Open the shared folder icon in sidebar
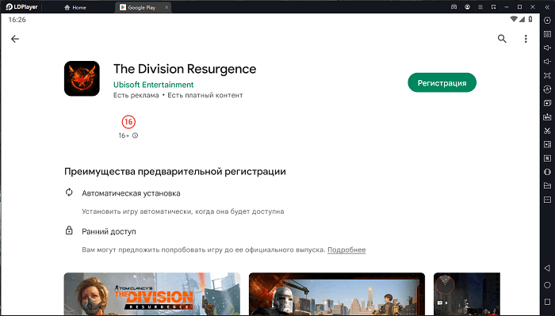This screenshot has width=555, height=316. click(547, 186)
